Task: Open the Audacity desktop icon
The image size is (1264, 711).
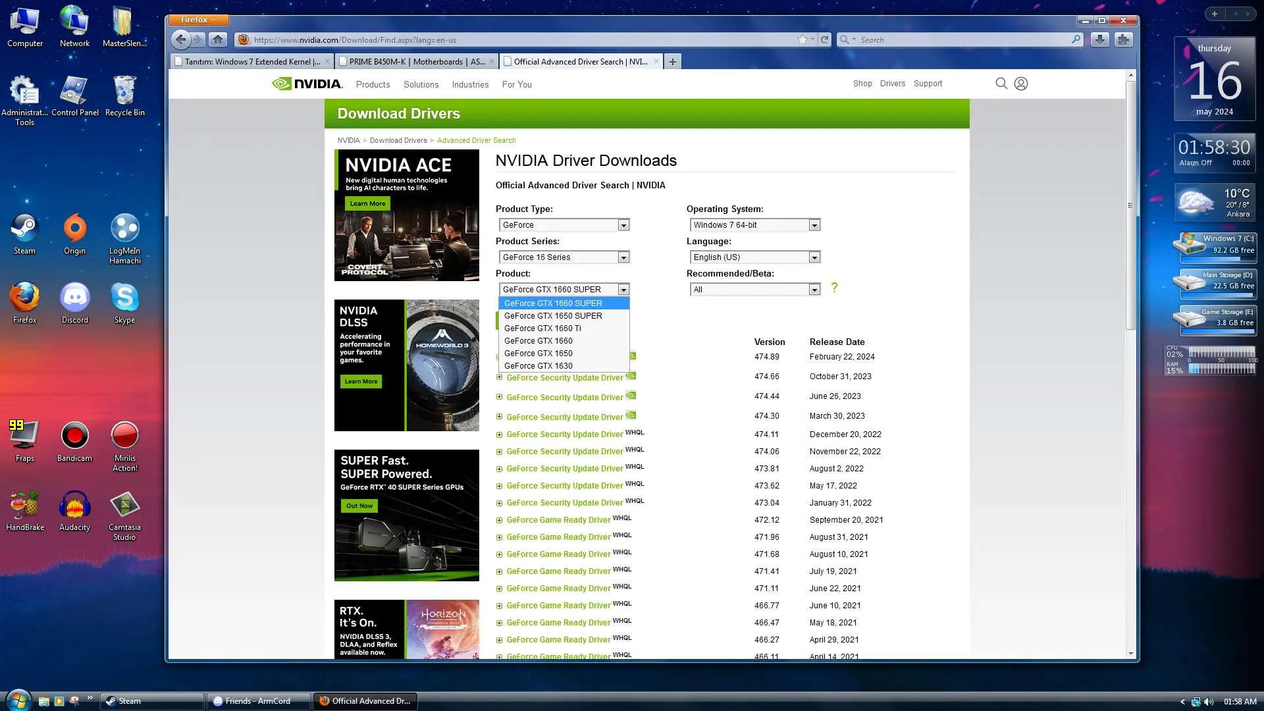Action: (x=74, y=510)
